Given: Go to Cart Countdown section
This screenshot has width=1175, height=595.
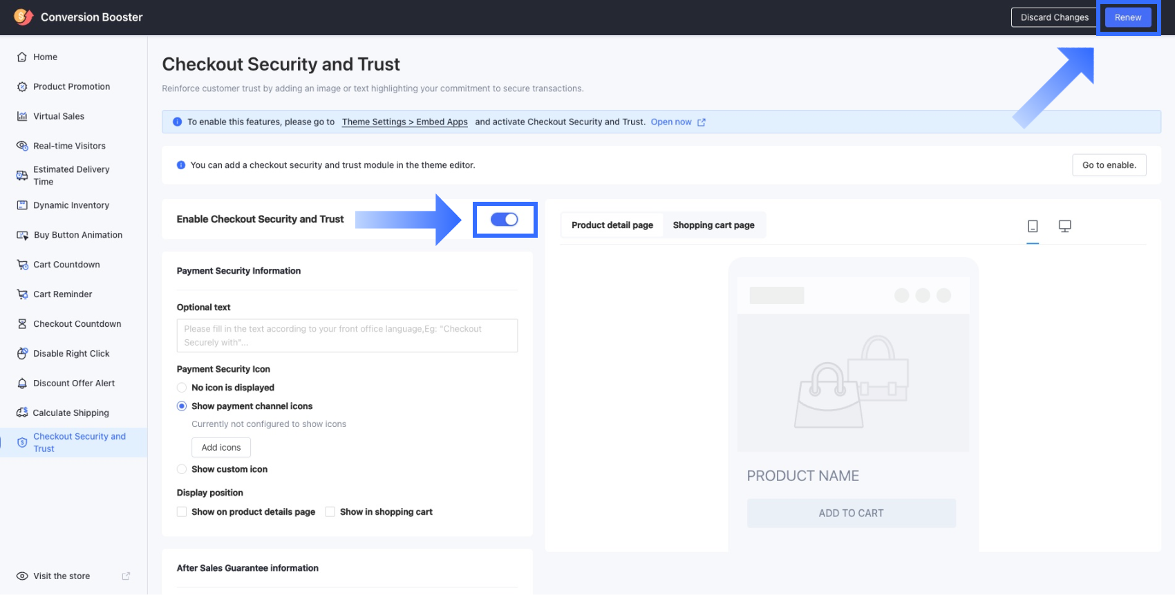Looking at the screenshot, I should [x=66, y=265].
